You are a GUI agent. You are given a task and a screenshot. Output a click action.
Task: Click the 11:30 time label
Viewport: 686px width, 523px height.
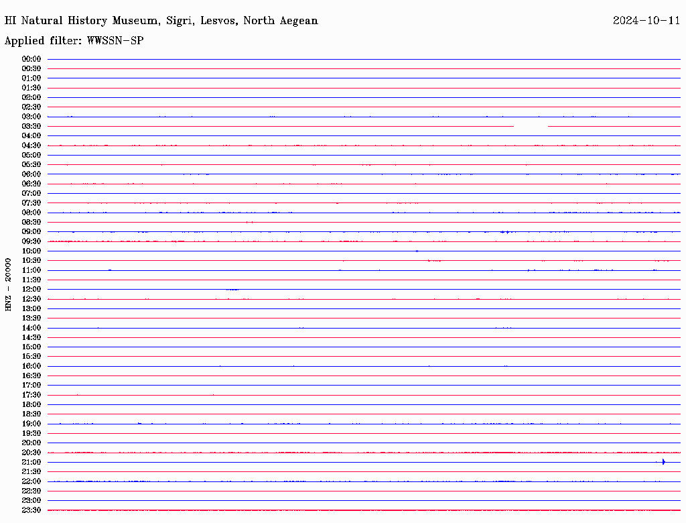point(31,280)
